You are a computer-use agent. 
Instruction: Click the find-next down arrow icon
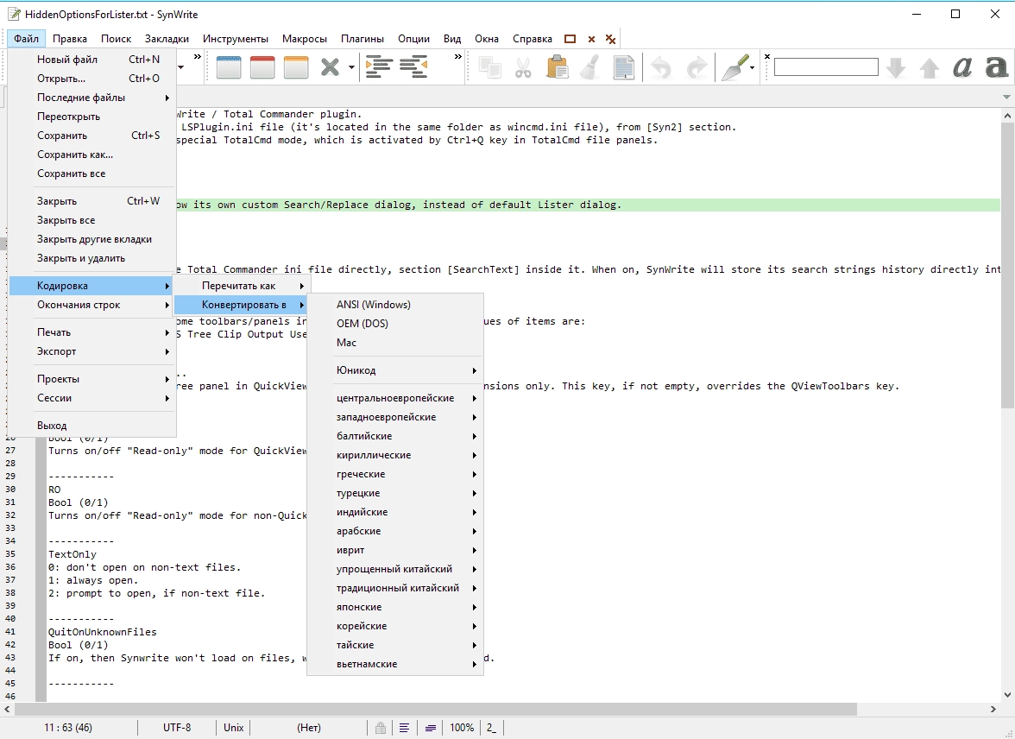click(896, 67)
